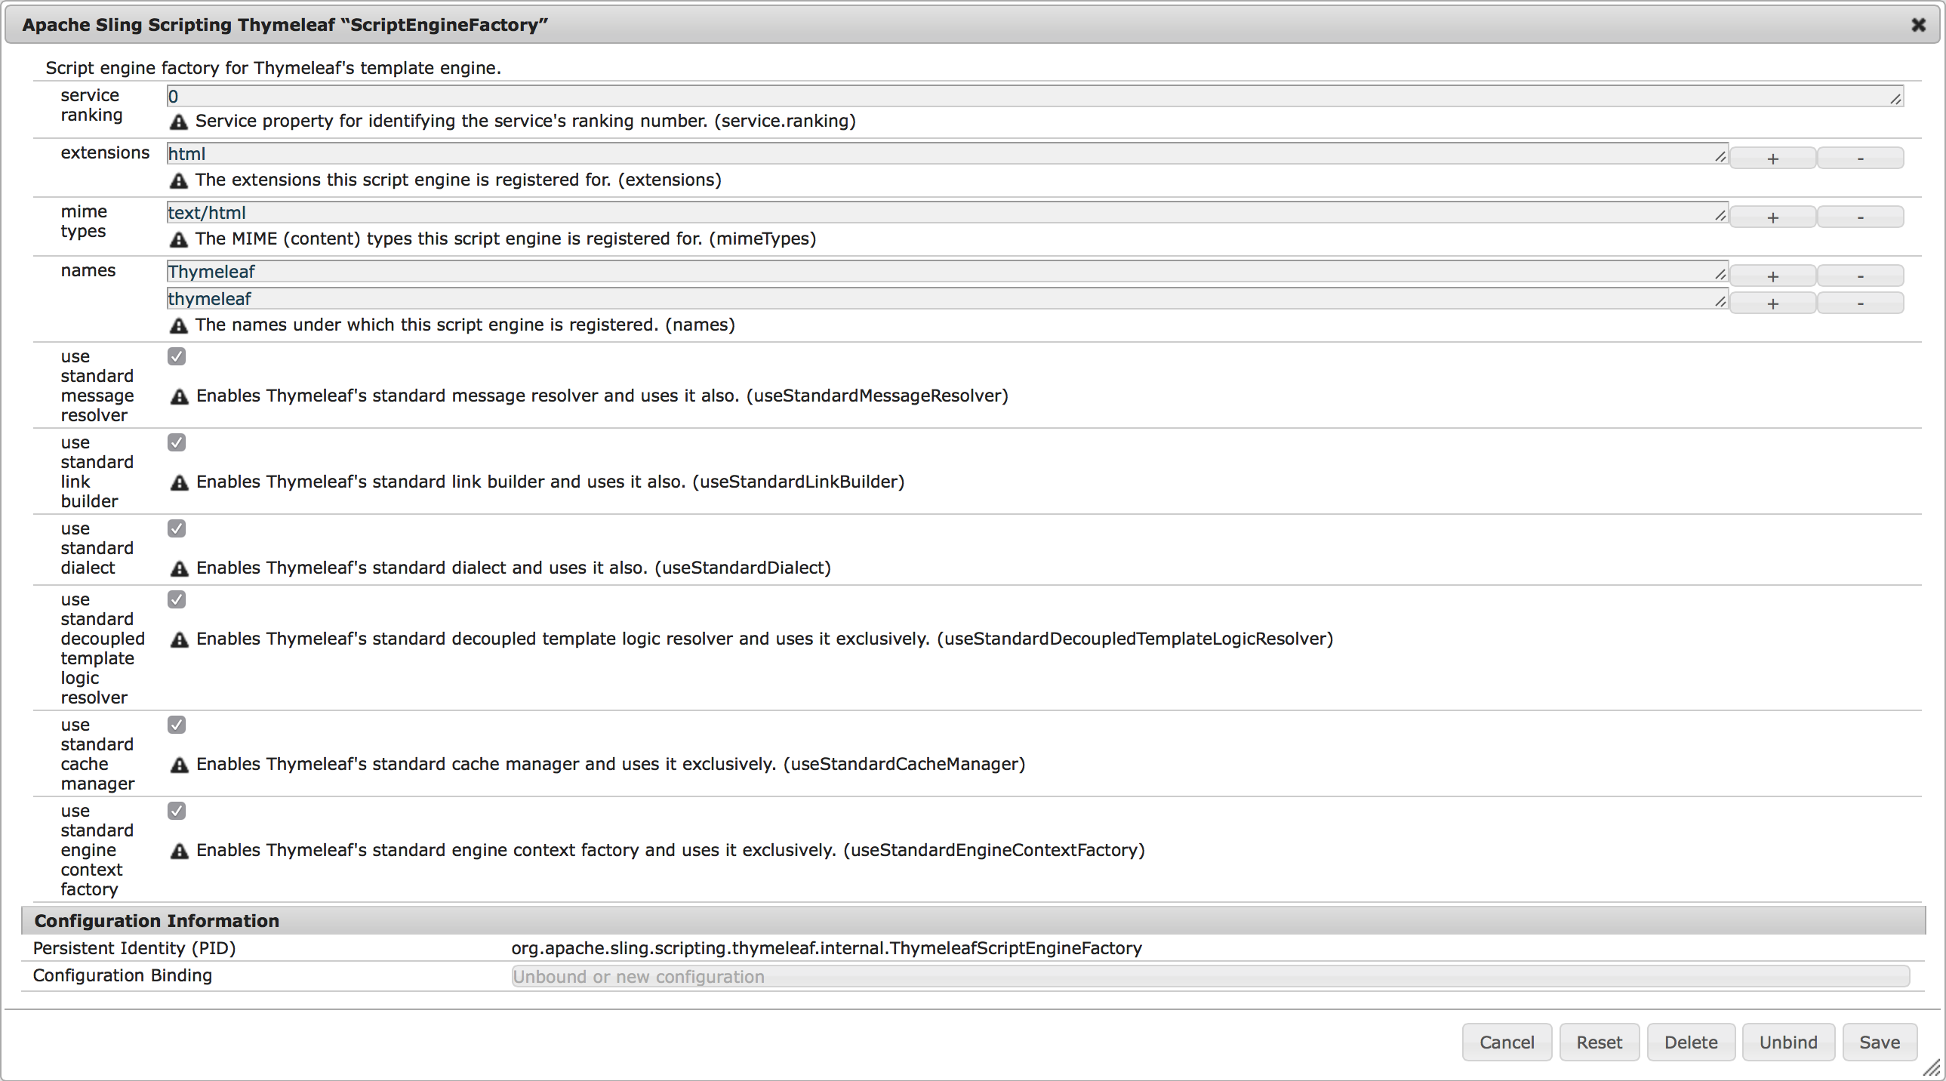Save the Thymeleaf configuration
Screen dimensions: 1946x1081
1880,1042
